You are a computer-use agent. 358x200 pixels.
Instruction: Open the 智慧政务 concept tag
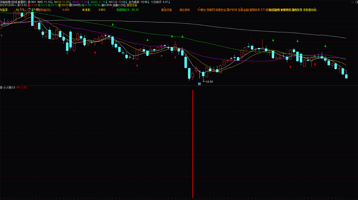pyautogui.click(x=255, y=10)
